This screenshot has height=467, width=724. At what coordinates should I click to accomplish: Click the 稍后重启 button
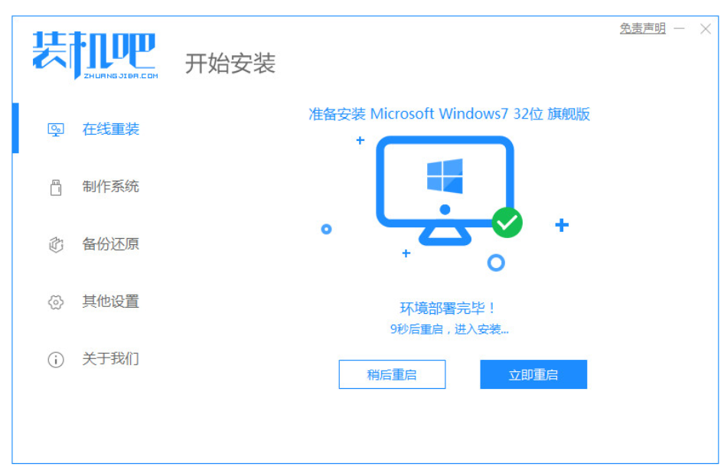click(392, 374)
